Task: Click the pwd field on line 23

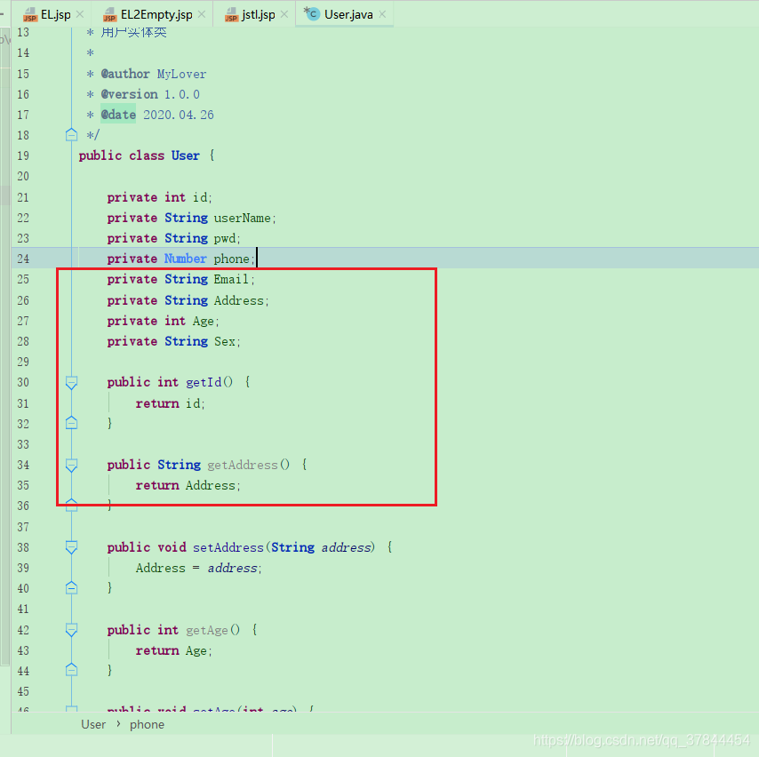Action: click(x=225, y=239)
